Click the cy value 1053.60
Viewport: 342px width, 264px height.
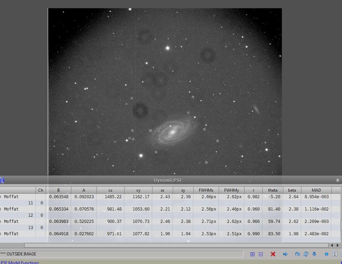tap(141, 209)
